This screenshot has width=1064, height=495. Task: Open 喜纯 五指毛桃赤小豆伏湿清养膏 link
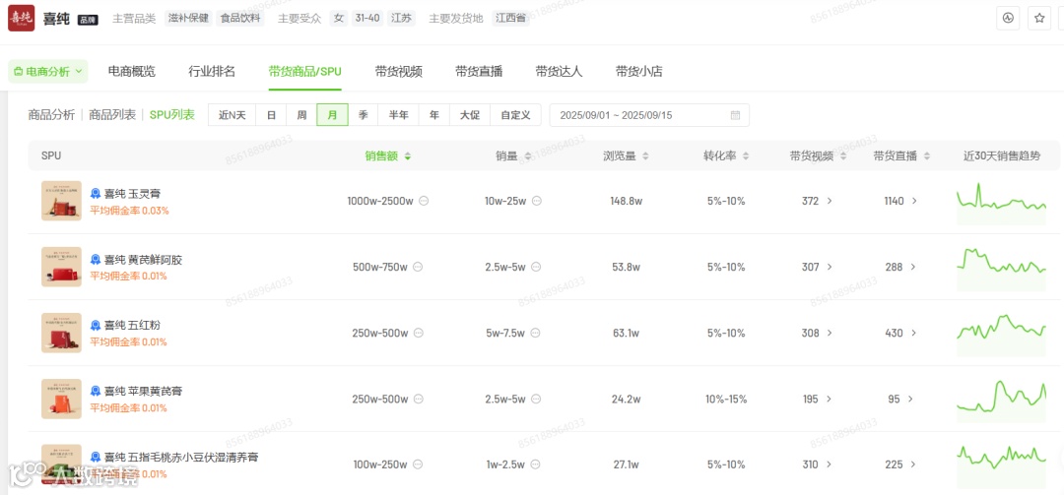(181, 458)
